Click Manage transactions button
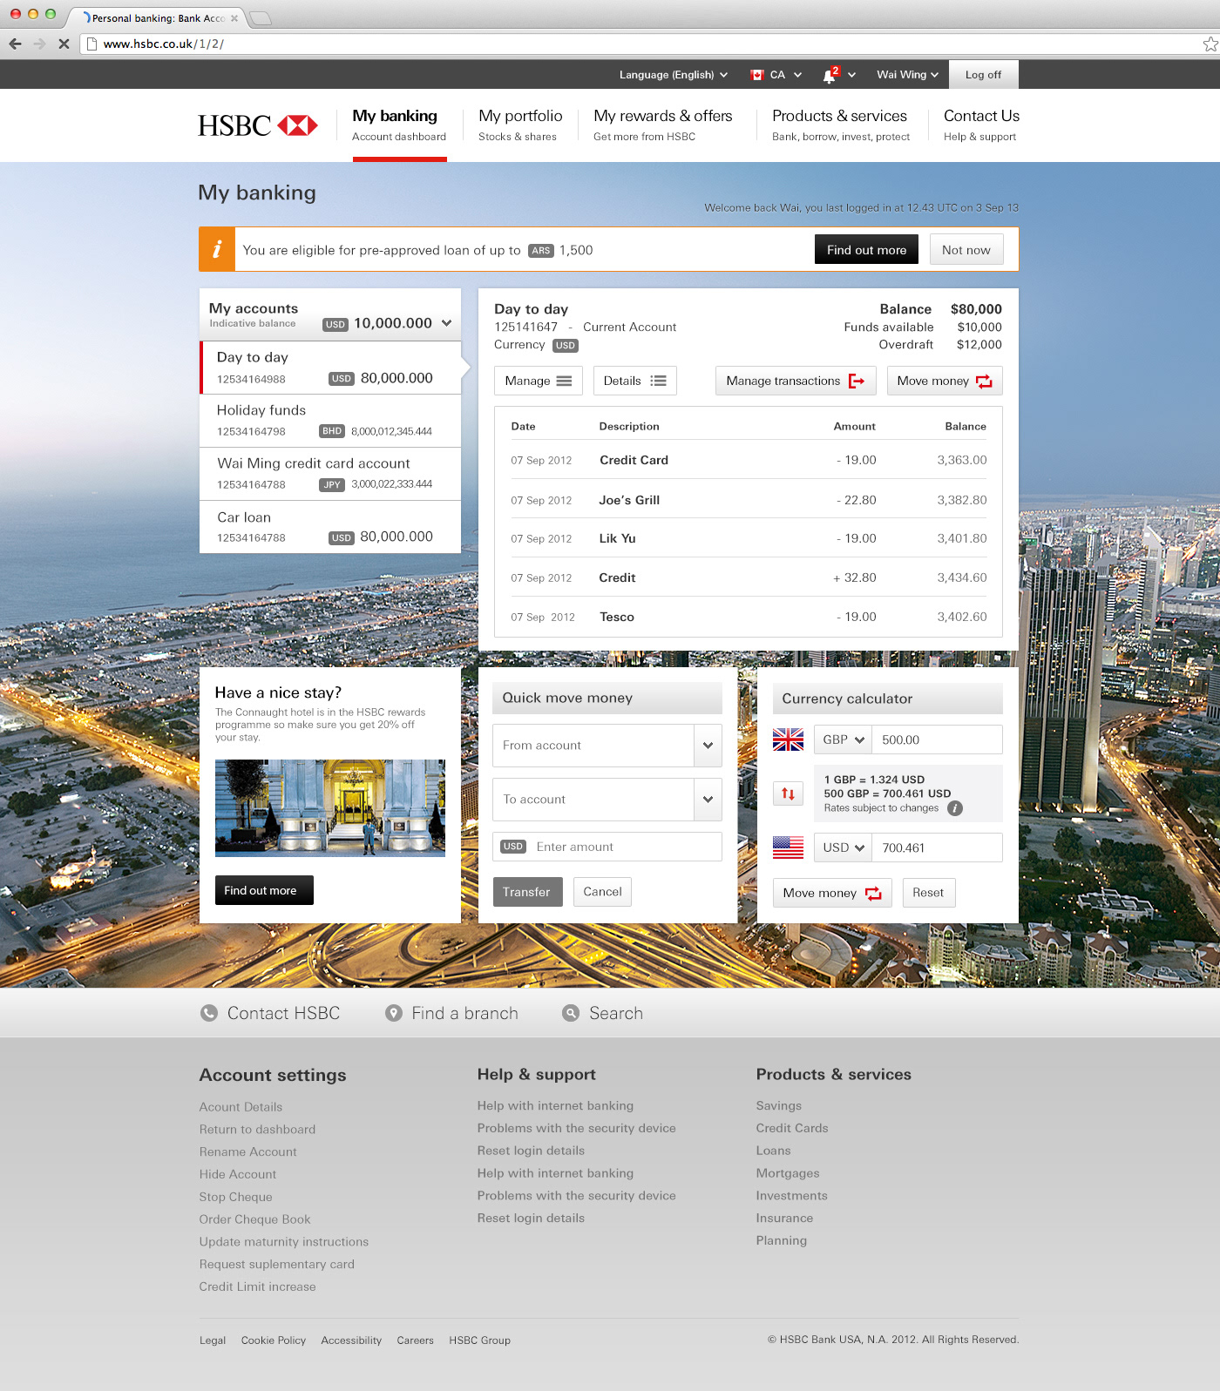Screen dimensions: 1220x1391 click(x=796, y=381)
